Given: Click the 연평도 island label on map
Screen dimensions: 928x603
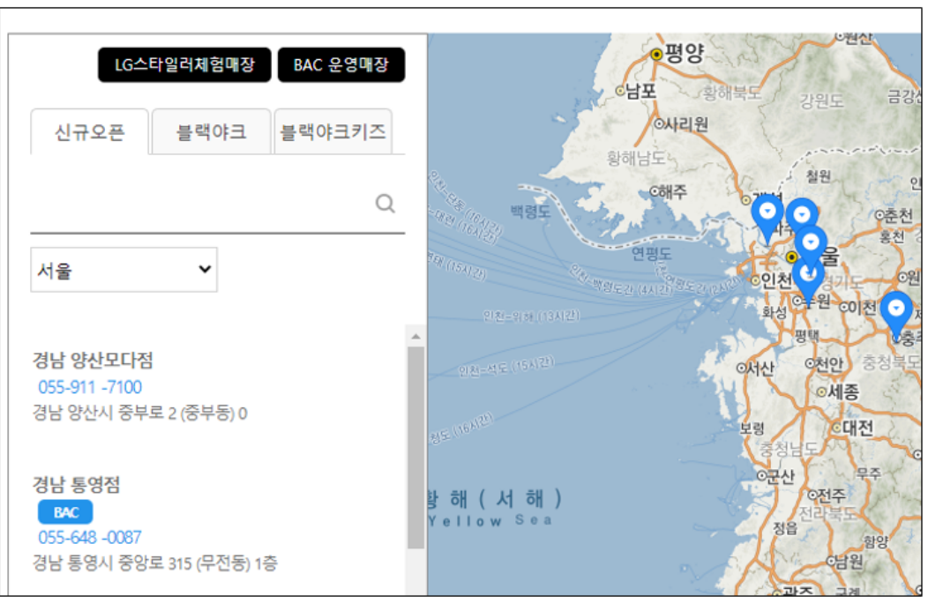Looking at the screenshot, I should click(x=651, y=253).
